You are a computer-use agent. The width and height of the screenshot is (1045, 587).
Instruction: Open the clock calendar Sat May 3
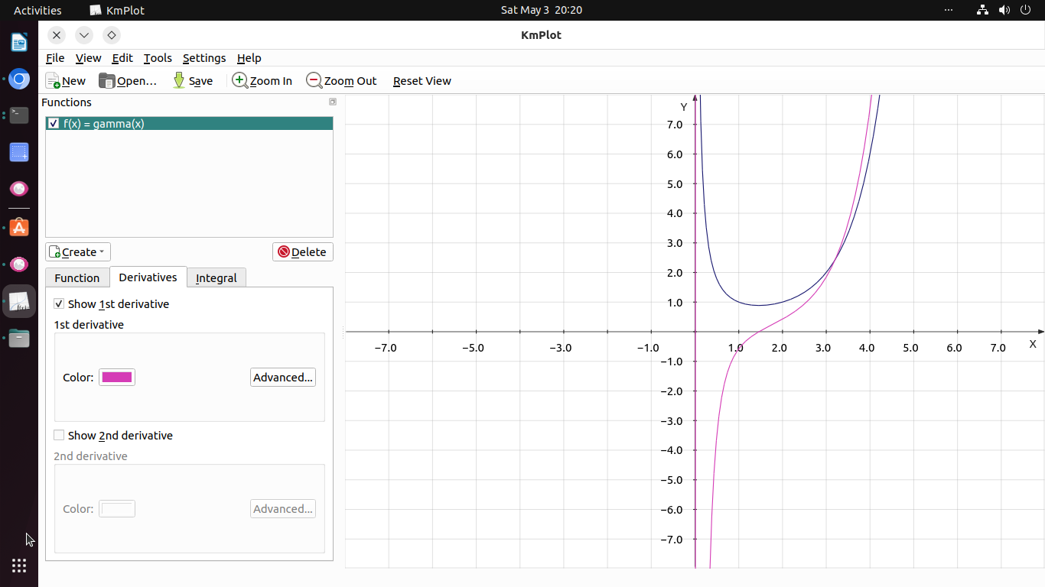pos(542,10)
